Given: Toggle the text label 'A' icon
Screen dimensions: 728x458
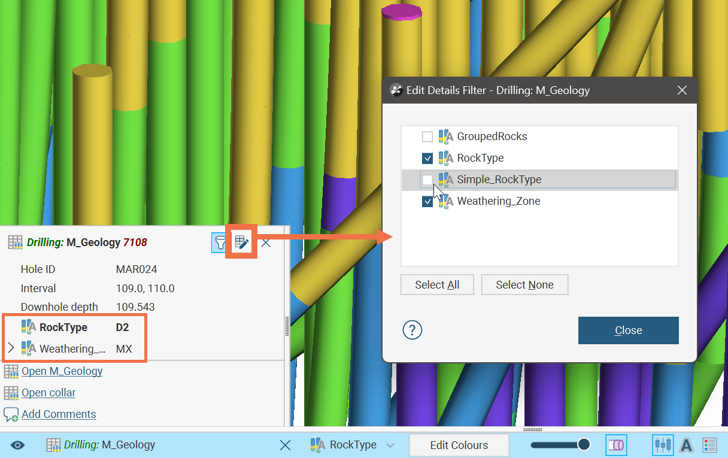Looking at the screenshot, I should (x=686, y=445).
